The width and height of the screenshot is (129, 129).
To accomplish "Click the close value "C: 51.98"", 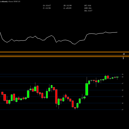I will (x=47, y=8).
